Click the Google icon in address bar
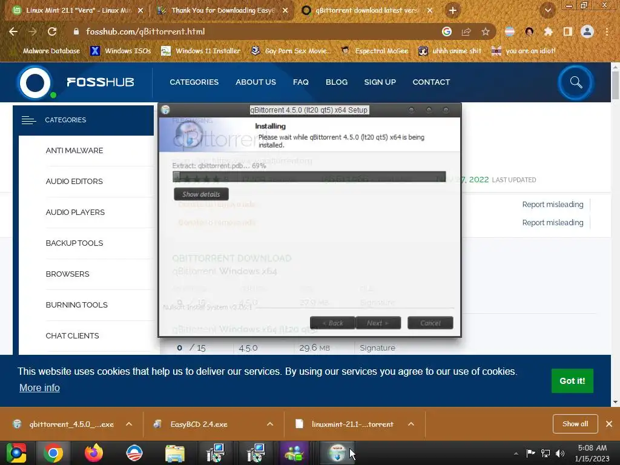This screenshot has width=620, height=465. [x=447, y=31]
